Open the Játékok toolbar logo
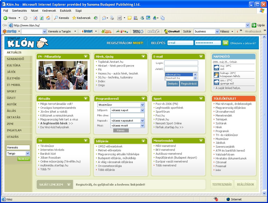This screenshot has width=268, height=203. 122,31
